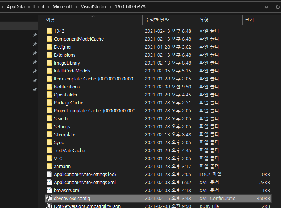Select the Notifications folder icon
The image size is (281, 208).
[x=49, y=87]
